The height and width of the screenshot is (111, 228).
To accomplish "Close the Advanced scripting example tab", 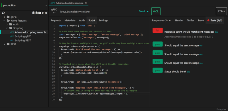I will coord(86,3).
